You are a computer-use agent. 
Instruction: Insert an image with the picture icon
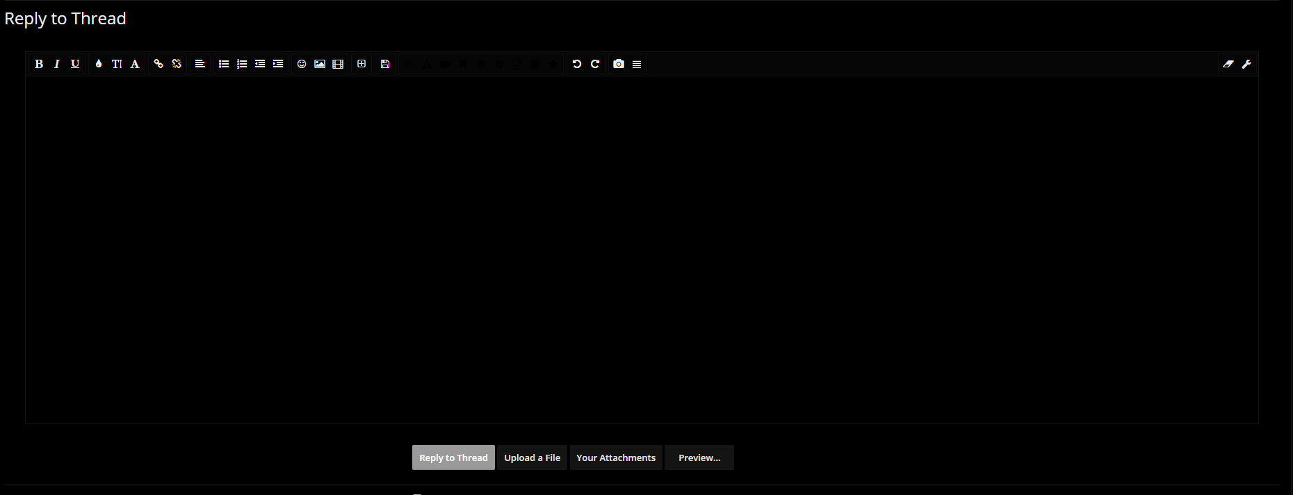pos(320,64)
